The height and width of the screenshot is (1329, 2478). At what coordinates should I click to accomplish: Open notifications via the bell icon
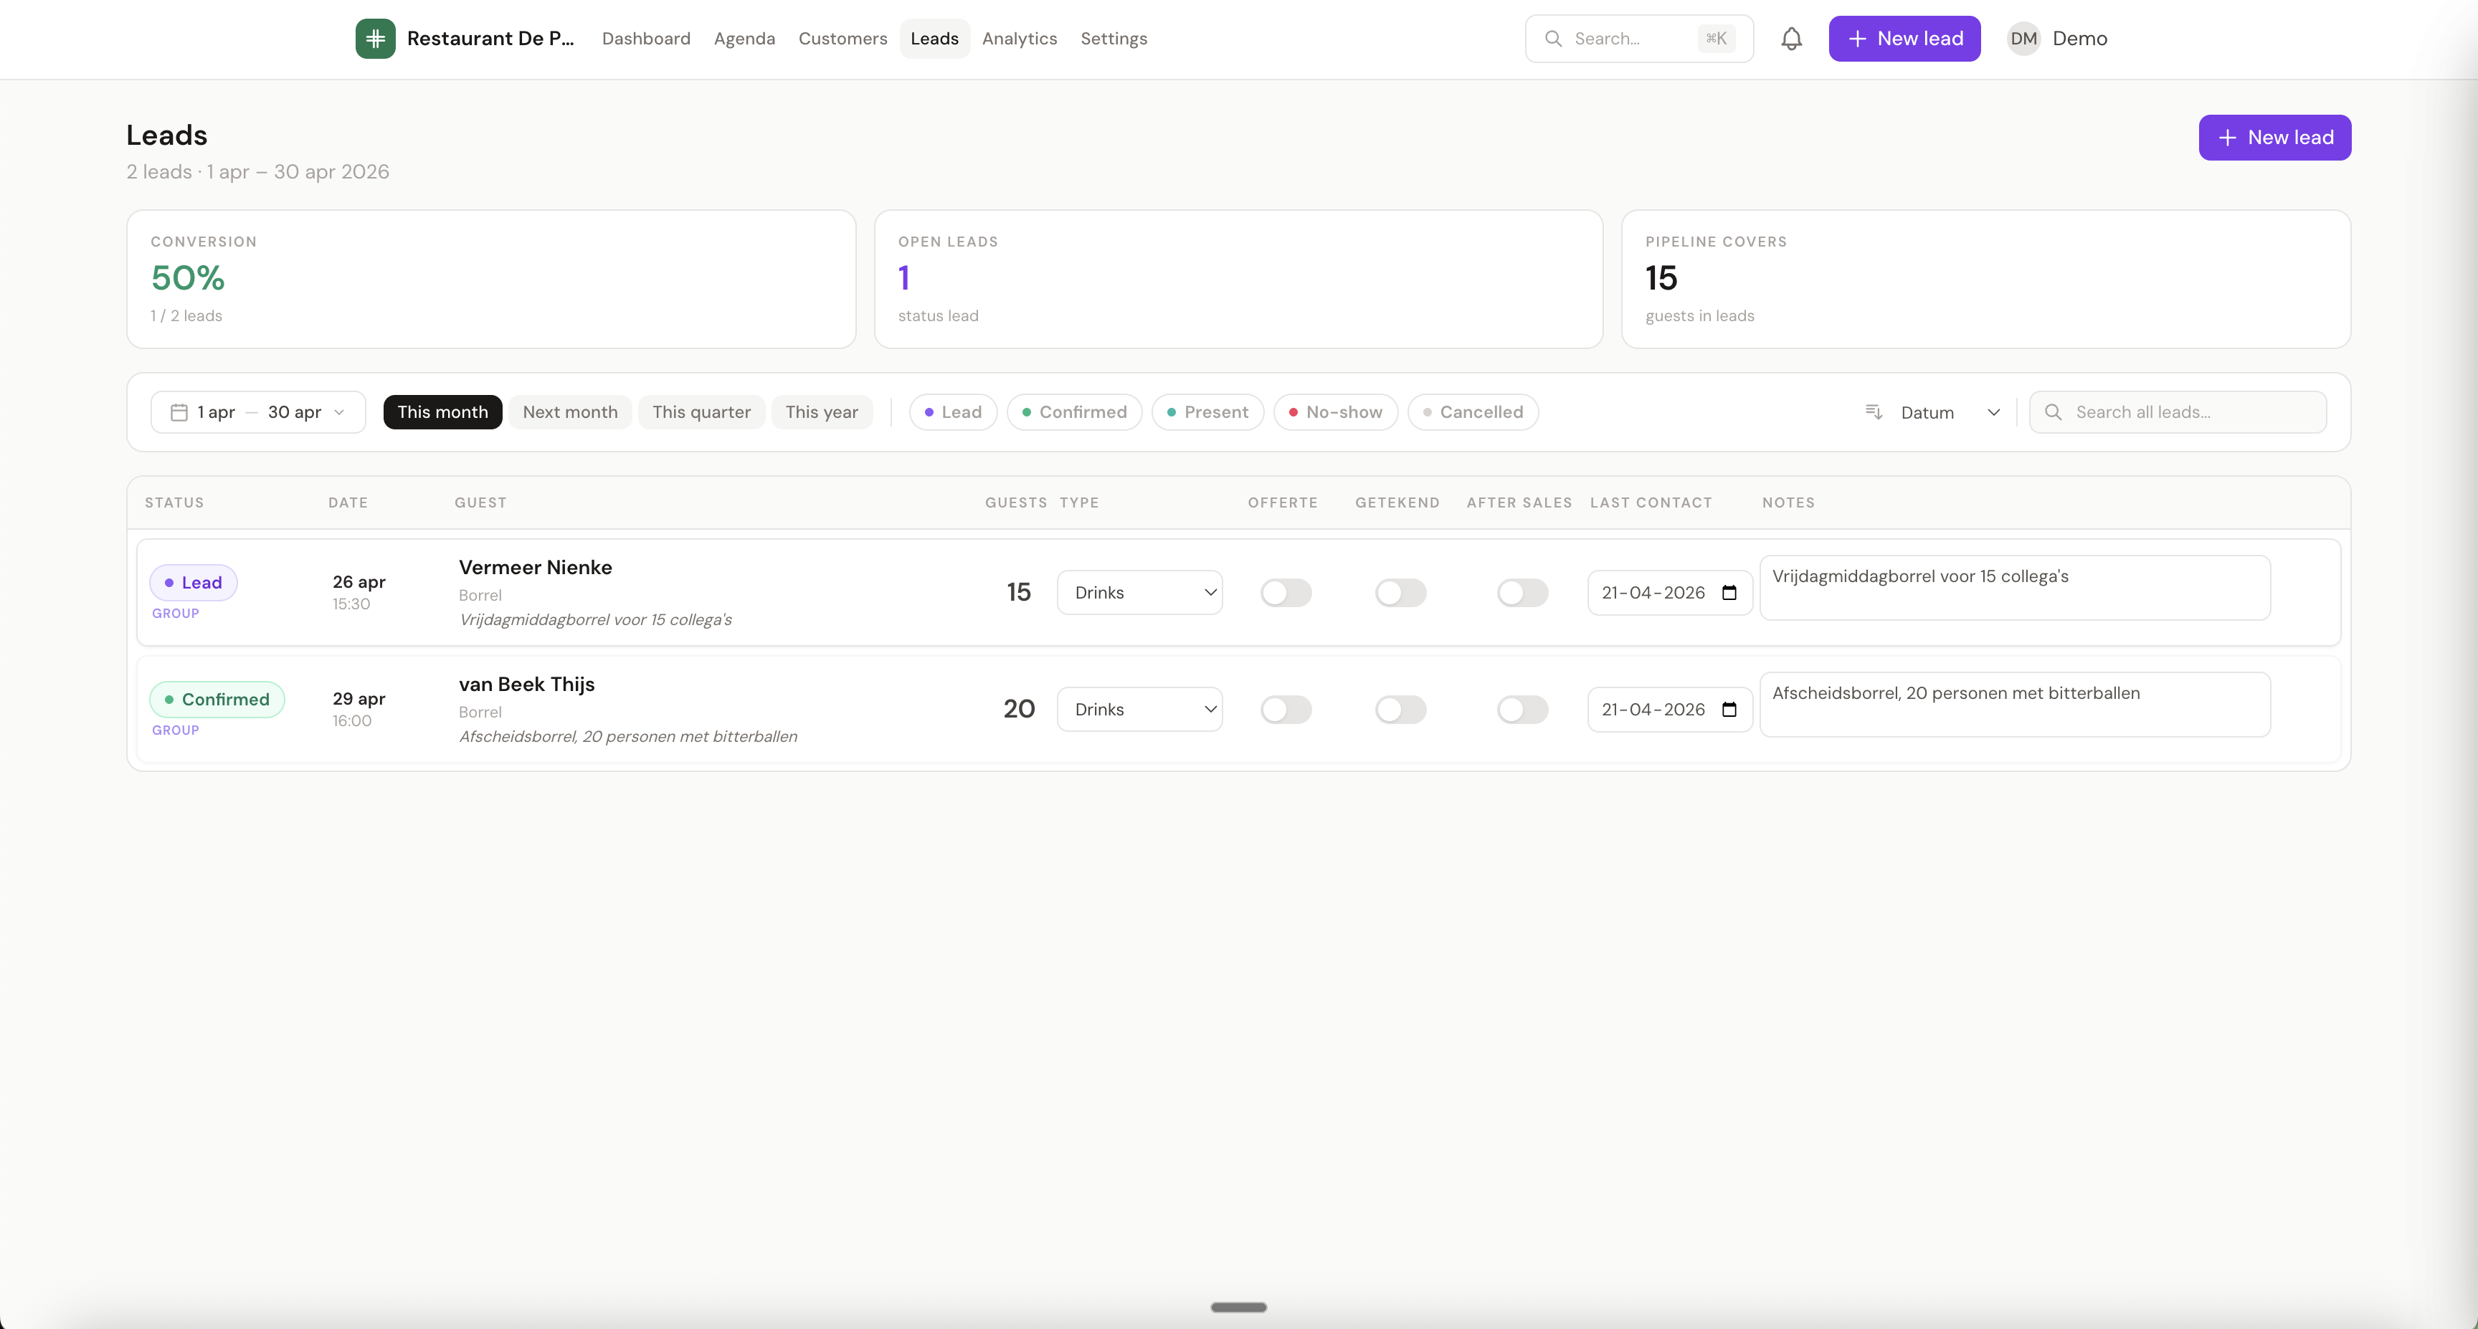[1792, 39]
